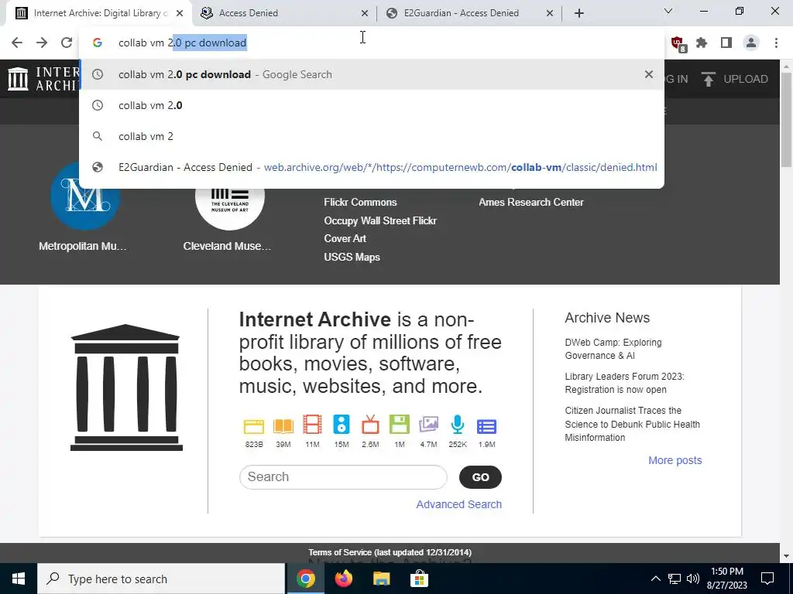Reload the page with the refresh icon

click(67, 43)
